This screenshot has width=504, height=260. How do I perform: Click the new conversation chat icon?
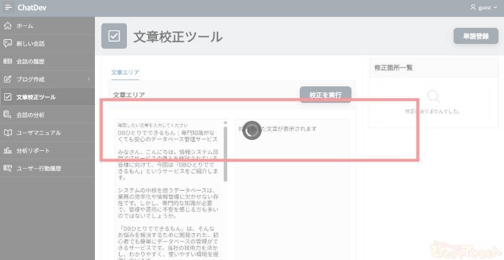[8, 43]
